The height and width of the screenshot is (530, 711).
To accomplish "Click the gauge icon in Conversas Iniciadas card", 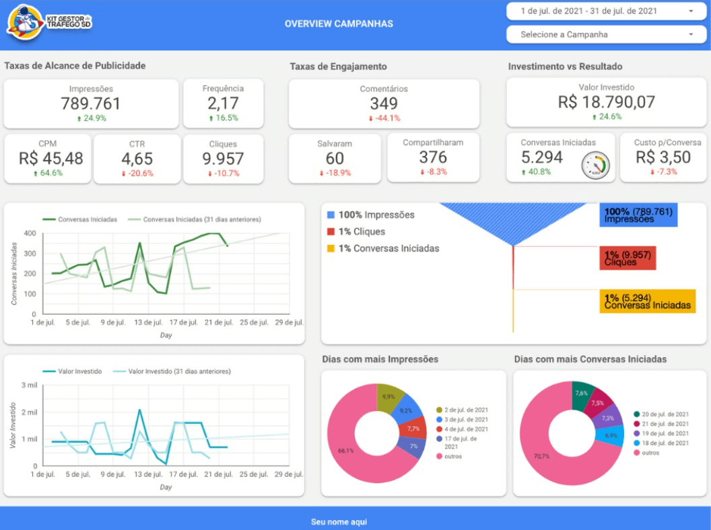I will tap(595, 165).
